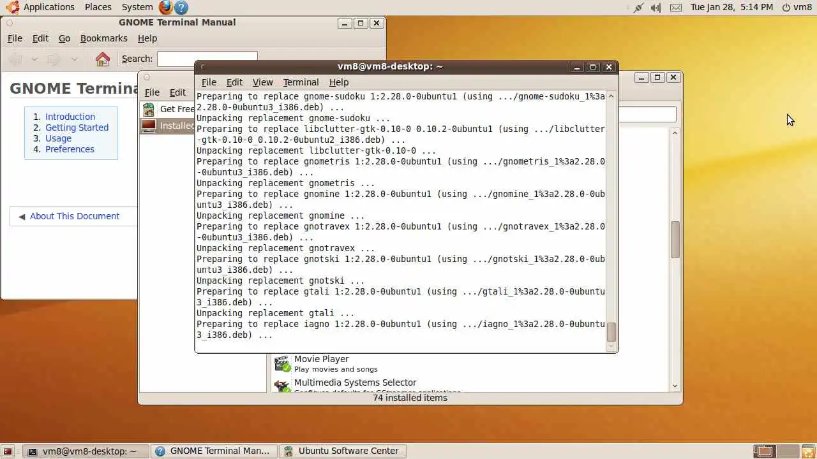Open Help menu in Terminal Manual
The height and width of the screenshot is (459, 817).
[x=147, y=38]
